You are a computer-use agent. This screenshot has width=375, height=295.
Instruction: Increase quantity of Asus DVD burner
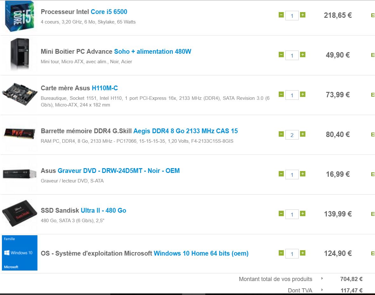(303, 174)
